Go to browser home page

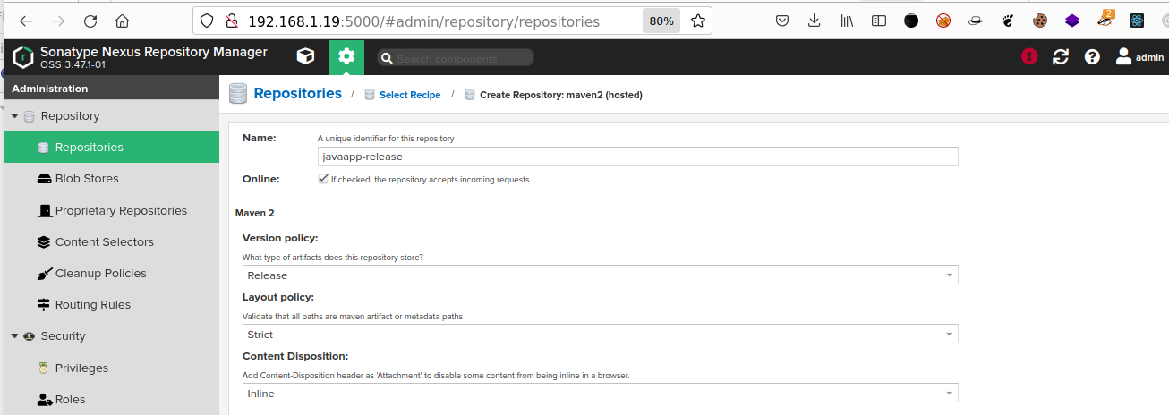pos(123,21)
